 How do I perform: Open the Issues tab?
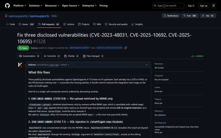[x=26, y=24]
